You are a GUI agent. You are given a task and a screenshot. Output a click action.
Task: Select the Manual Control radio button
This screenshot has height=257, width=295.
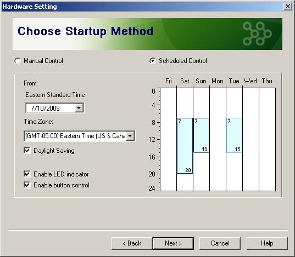[x=18, y=61]
